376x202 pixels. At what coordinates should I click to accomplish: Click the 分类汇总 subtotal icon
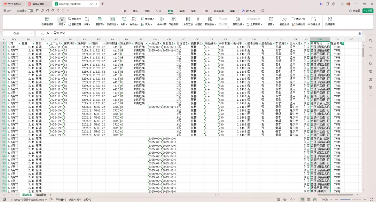coord(188,19)
